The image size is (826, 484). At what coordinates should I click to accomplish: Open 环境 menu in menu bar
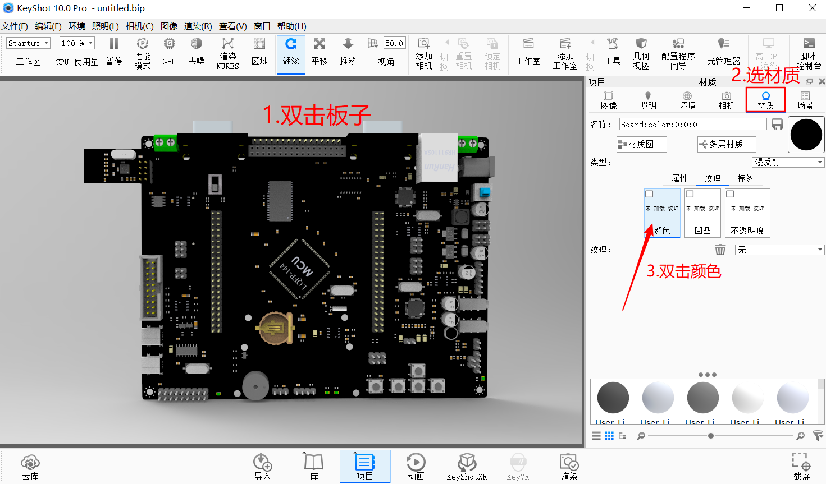tap(77, 26)
